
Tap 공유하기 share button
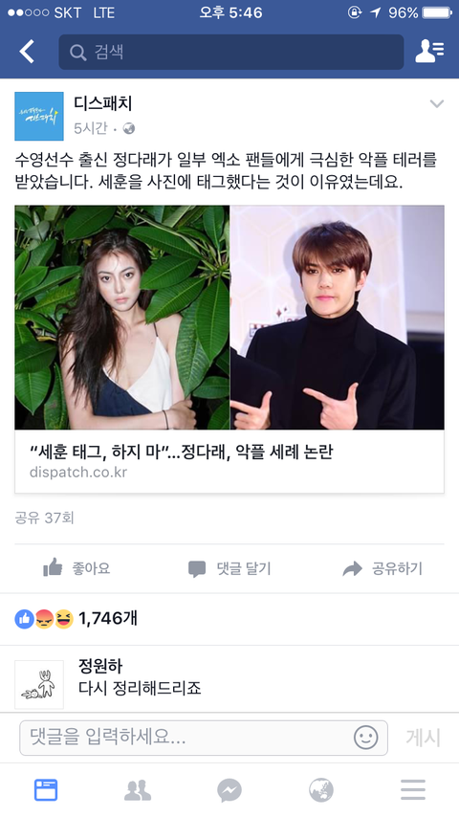pyautogui.click(x=382, y=568)
